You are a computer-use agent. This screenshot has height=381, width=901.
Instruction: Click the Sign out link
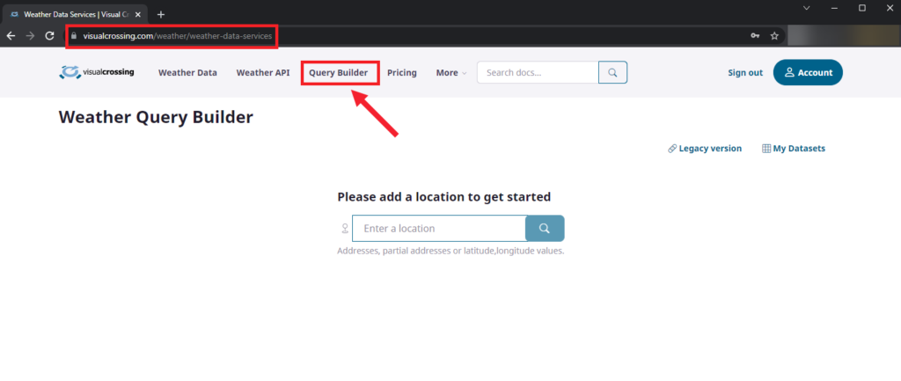[x=745, y=72]
